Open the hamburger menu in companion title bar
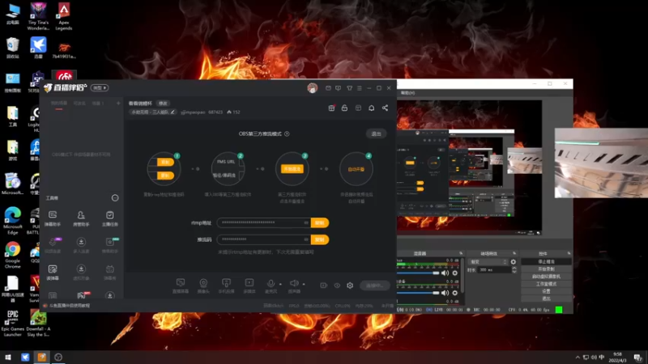Image resolution: width=648 pixels, height=364 pixels. [x=360, y=88]
